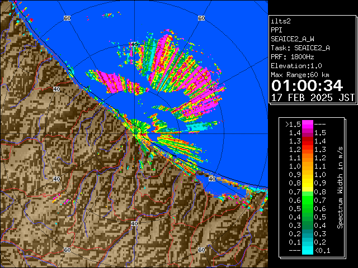The width and height of the screenshot is (358, 268).
Task: Click the 60 km ring label northwest over the sea
Action: click(x=67, y=18)
